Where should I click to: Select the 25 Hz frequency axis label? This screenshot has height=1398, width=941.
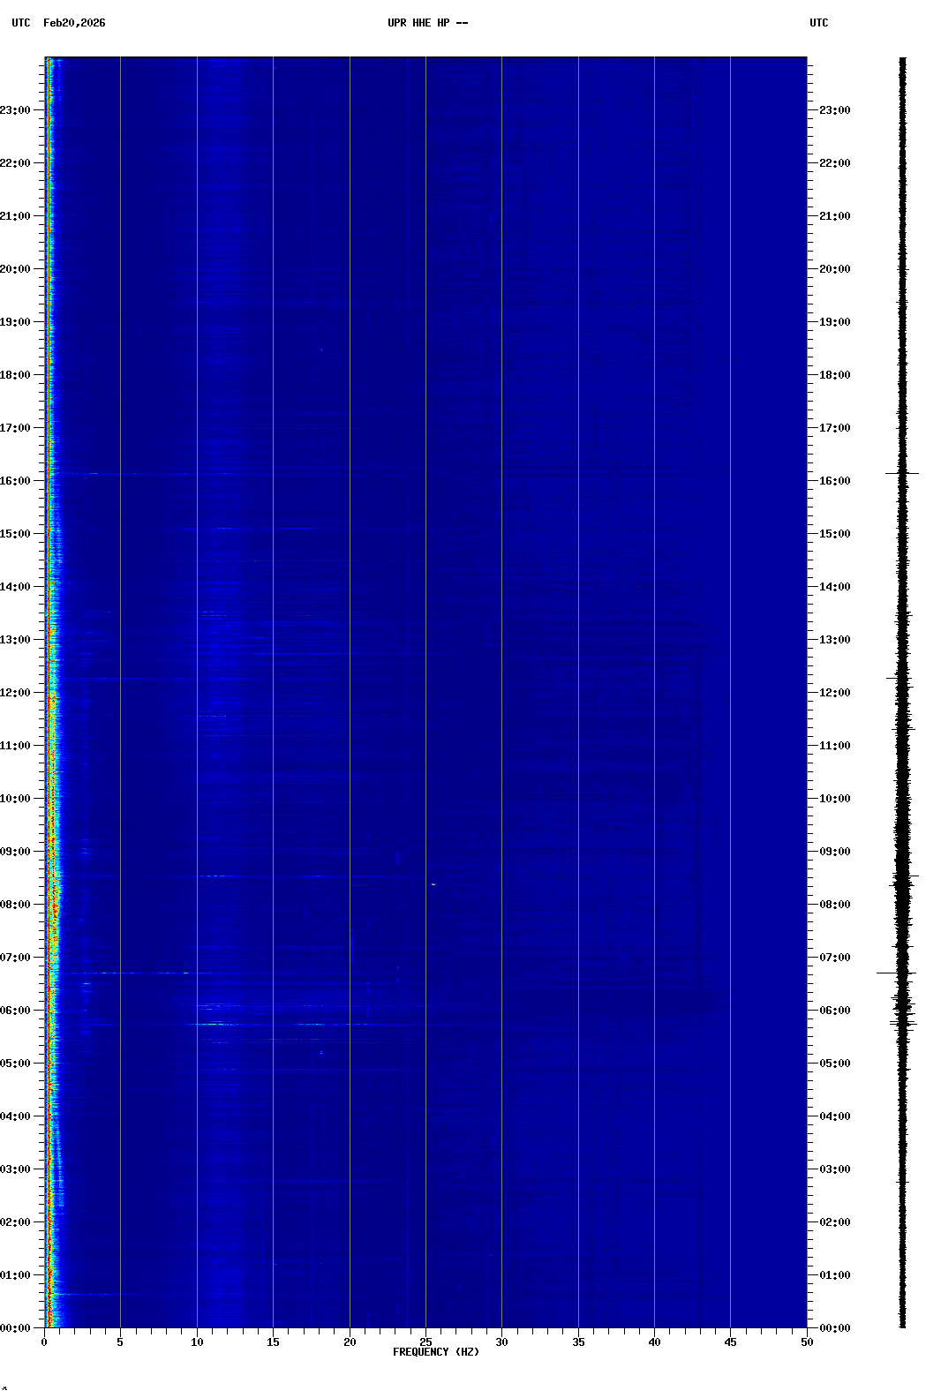[425, 1342]
